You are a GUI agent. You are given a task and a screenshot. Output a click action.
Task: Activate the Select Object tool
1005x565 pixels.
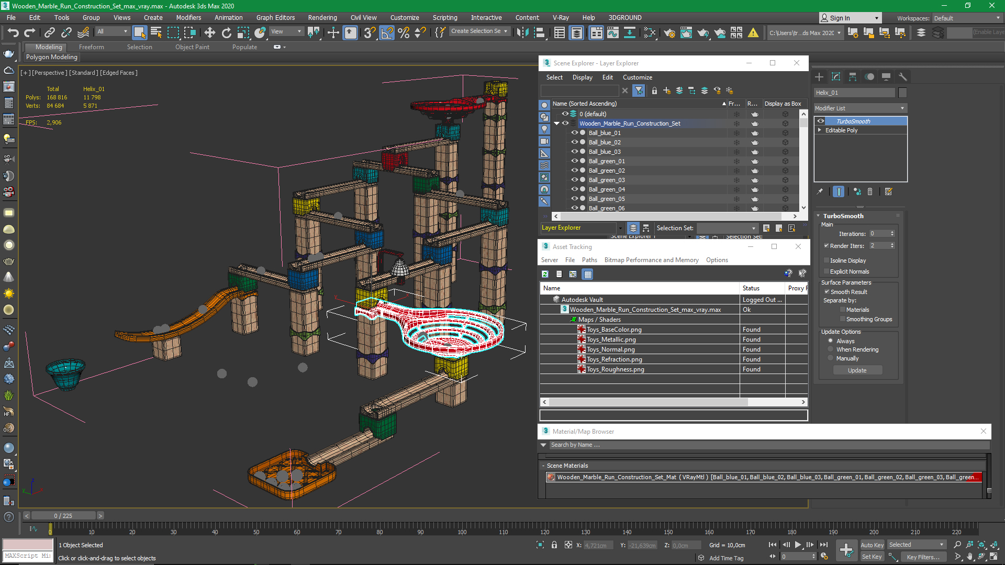pyautogui.click(x=139, y=33)
